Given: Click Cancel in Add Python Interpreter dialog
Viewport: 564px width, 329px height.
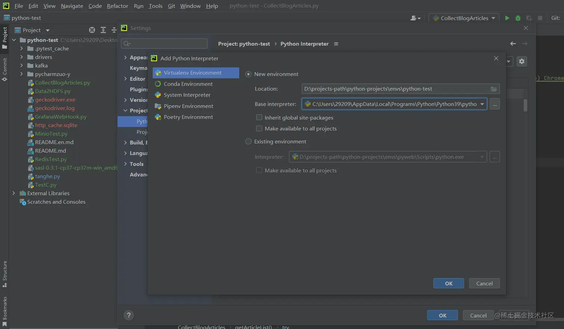Looking at the screenshot, I should click(484, 284).
